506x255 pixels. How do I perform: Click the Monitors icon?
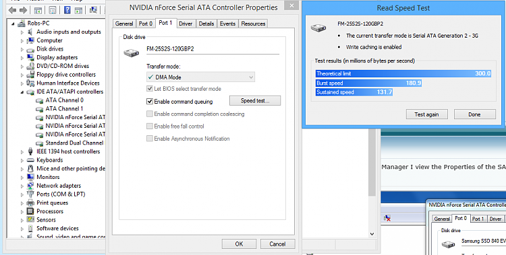click(30, 177)
